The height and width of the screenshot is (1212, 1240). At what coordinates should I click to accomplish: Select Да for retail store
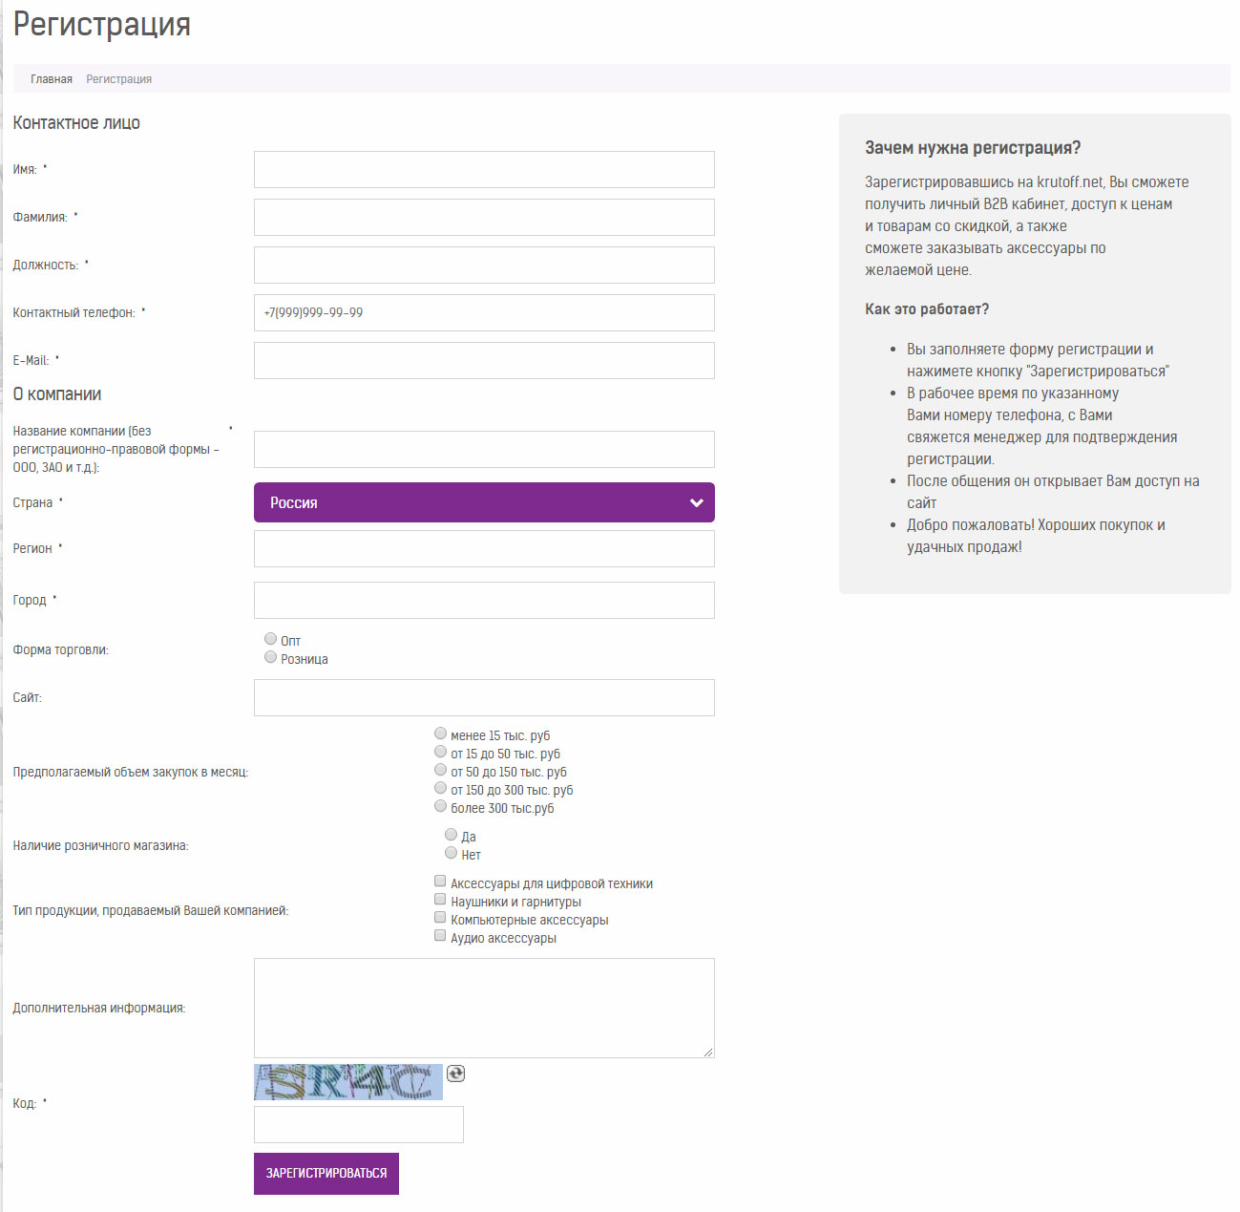(x=451, y=835)
